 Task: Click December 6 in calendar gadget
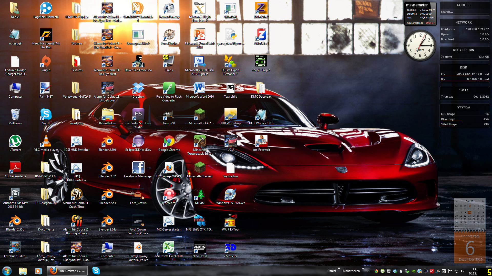click(x=469, y=212)
